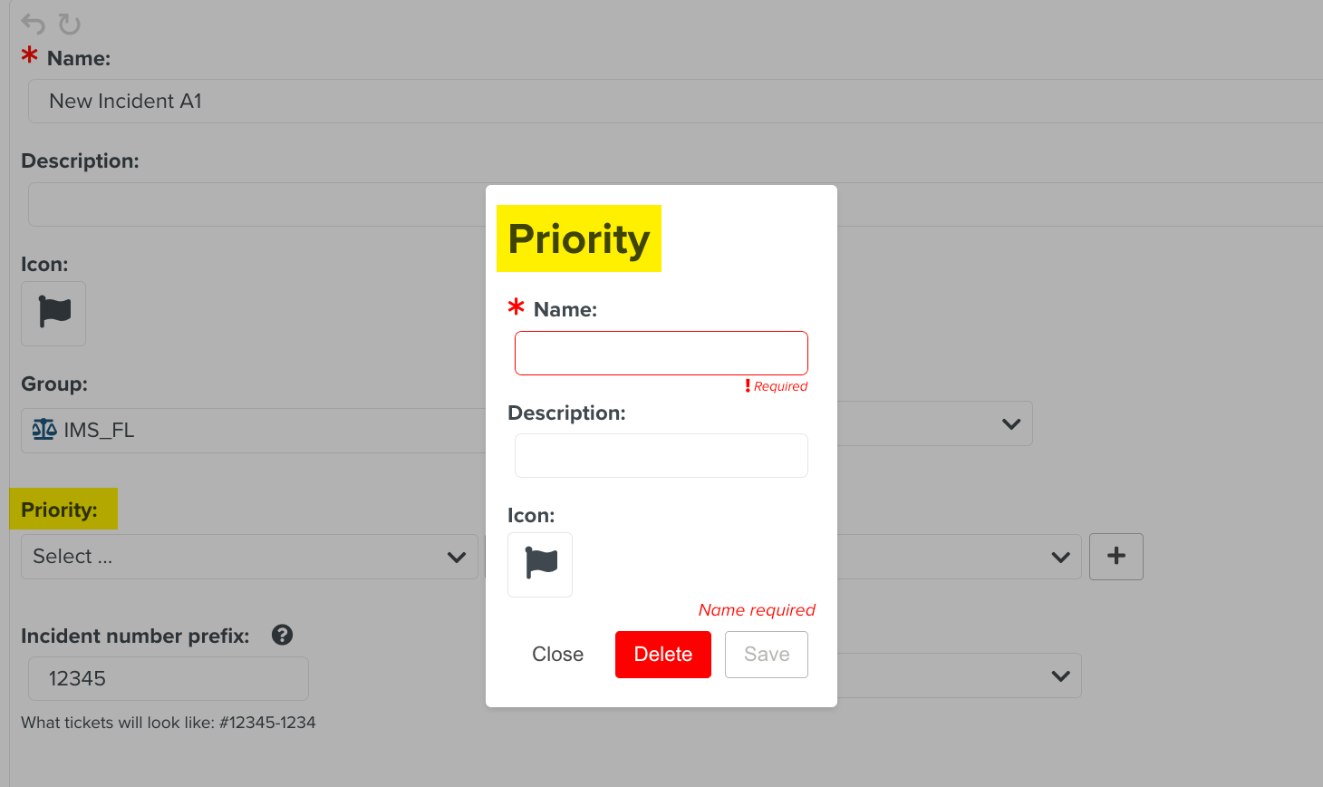Change the flag icon in the Priority dialog
This screenshot has width=1323, height=787.
(x=539, y=564)
